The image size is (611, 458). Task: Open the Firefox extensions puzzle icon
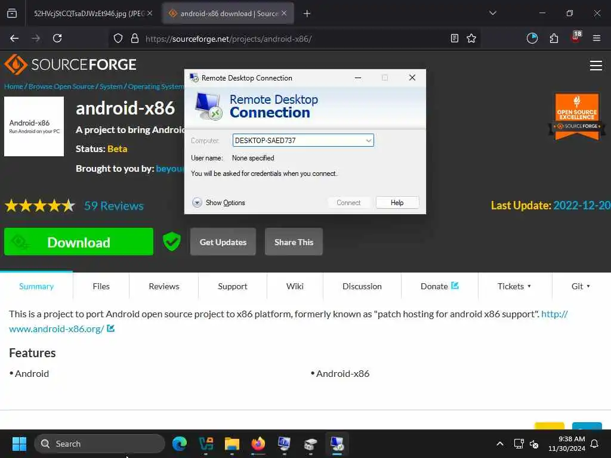coord(554,38)
